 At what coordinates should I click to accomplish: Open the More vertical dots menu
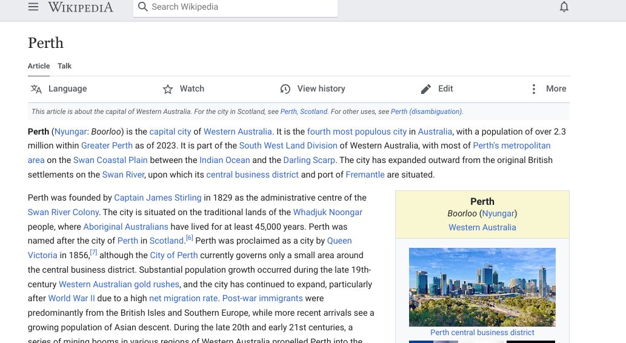pos(534,89)
